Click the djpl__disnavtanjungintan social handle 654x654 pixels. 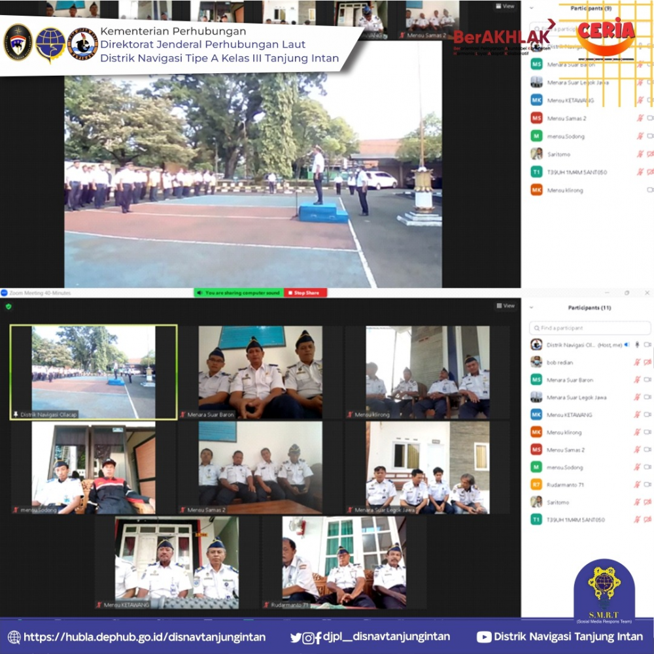tap(387, 637)
